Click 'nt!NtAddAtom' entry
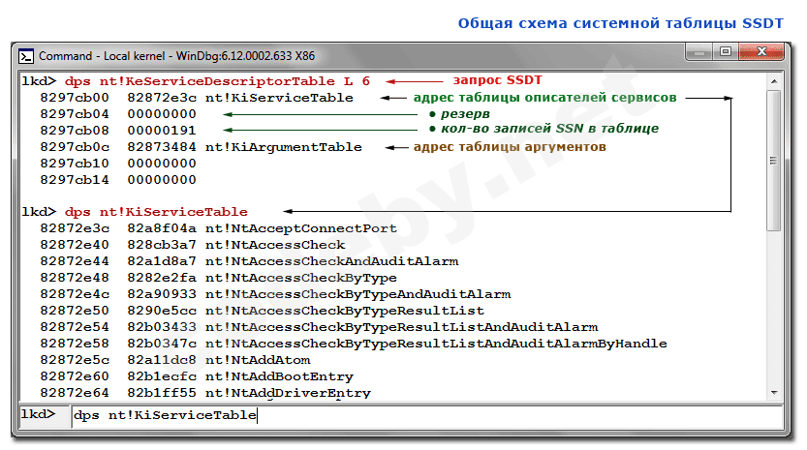Viewport: 807px width, 450px height. point(258,360)
